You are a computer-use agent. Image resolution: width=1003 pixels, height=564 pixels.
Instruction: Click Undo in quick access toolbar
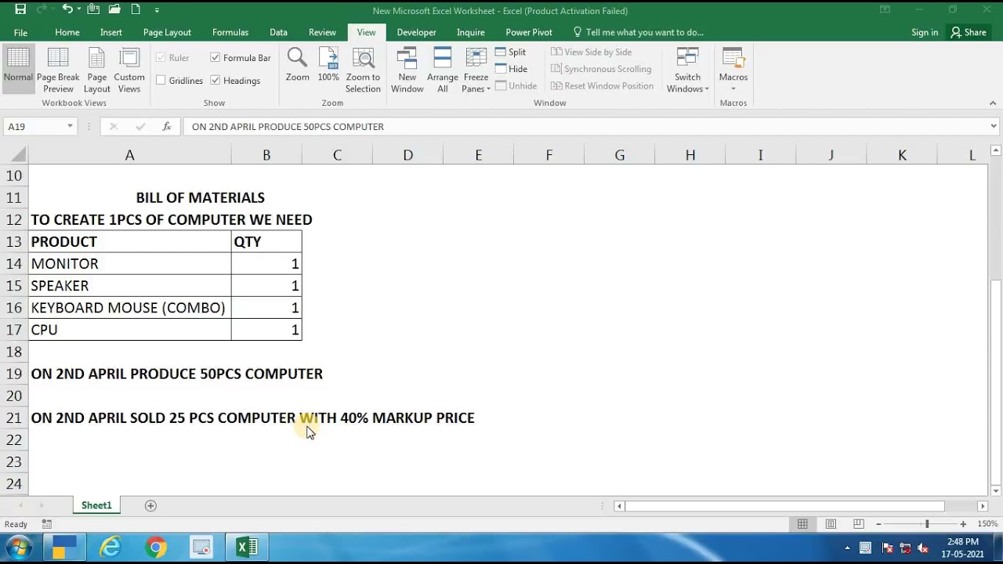click(67, 10)
